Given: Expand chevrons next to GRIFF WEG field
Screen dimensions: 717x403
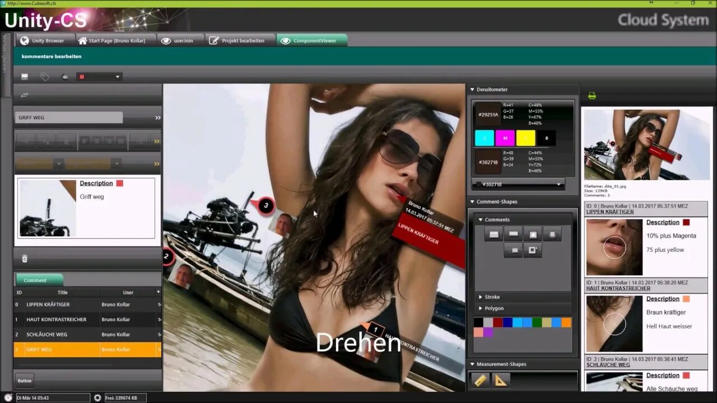Looking at the screenshot, I should point(157,118).
